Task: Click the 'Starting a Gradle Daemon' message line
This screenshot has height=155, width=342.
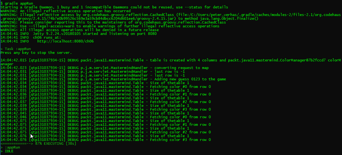Action: click(114, 7)
